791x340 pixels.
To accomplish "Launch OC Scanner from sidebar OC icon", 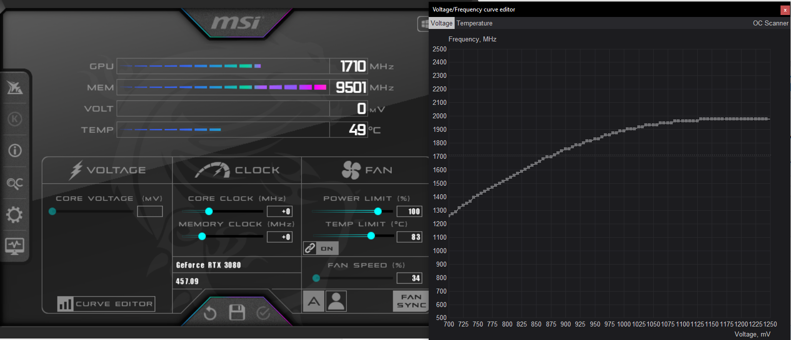I will pyautogui.click(x=14, y=183).
